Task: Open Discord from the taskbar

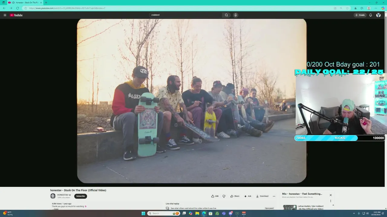Action: (x=230, y=213)
